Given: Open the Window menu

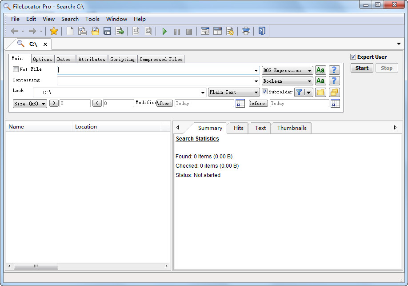Looking at the screenshot, I should pyautogui.click(x=116, y=19).
